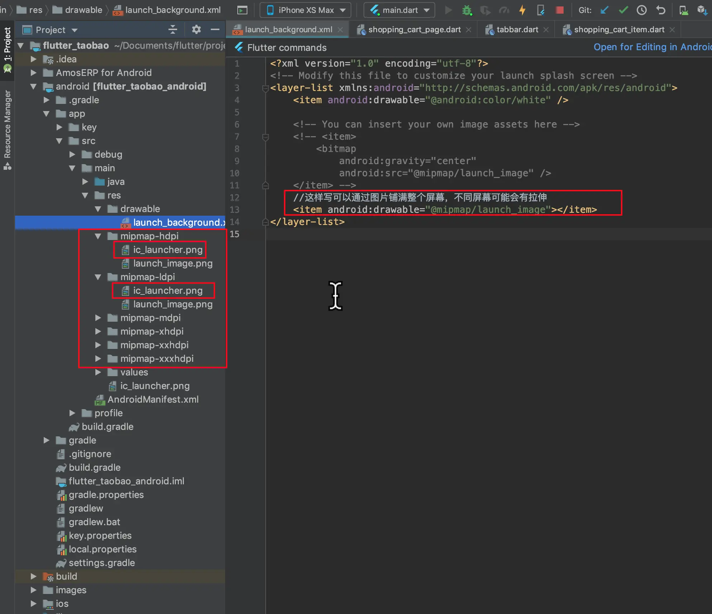Toggle fold marker on layer-list line

[x=266, y=88]
